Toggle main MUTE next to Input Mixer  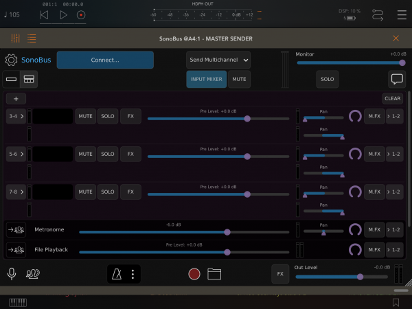(239, 79)
